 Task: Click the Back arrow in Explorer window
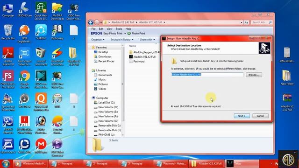91,22
